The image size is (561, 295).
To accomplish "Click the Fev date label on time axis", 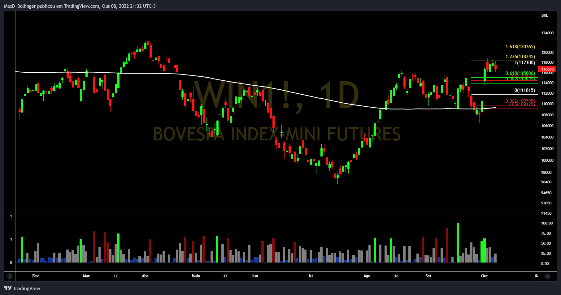I will [x=35, y=276].
